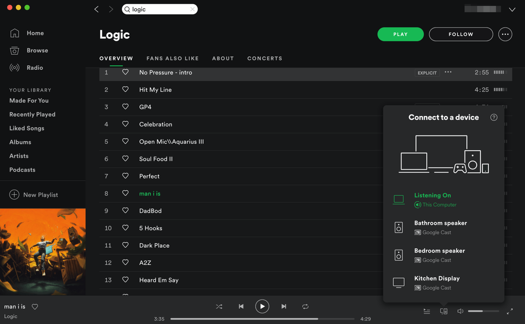Switch to the Overview tab
Image resolution: width=525 pixels, height=324 pixels.
pos(116,58)
